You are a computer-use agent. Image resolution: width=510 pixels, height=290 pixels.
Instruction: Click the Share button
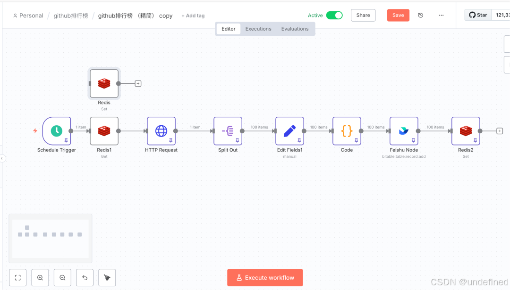coord(363,15)
